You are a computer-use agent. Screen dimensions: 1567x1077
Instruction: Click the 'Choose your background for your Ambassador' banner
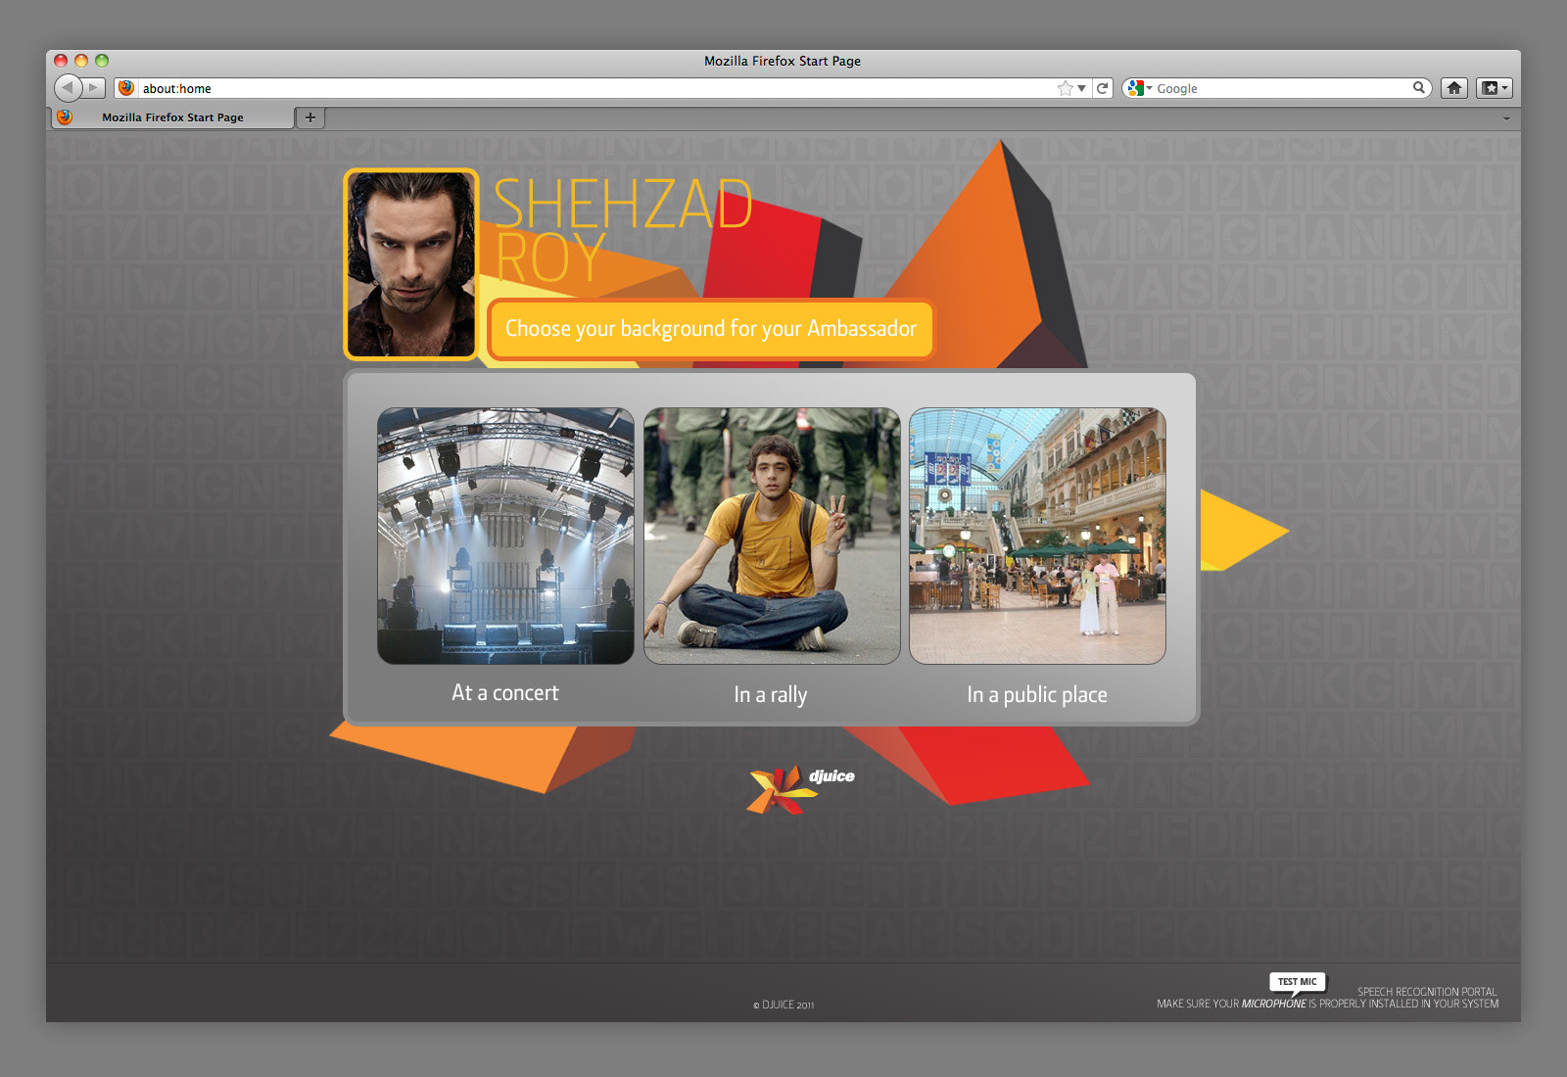[711, 329]
